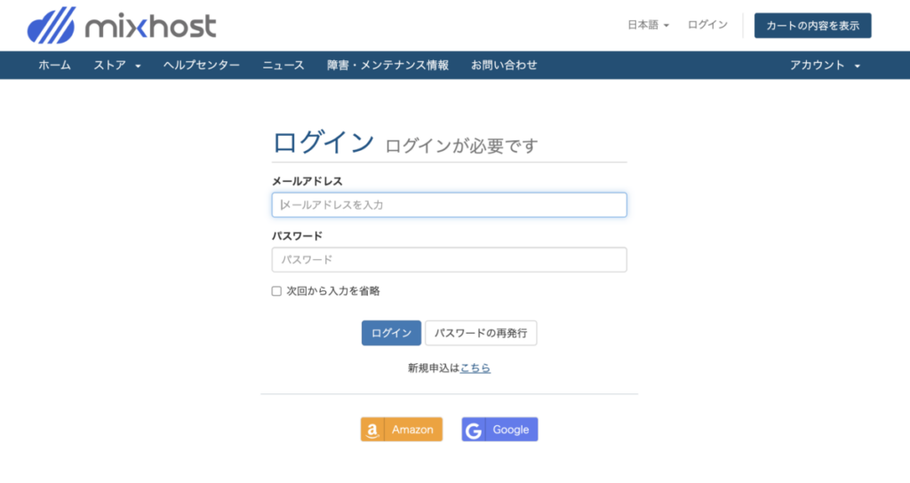The height and width of the screenshot is (483, 910).
Task: Check the 次回から入力を省略 checkbox
Action: [x=276, y=291]
